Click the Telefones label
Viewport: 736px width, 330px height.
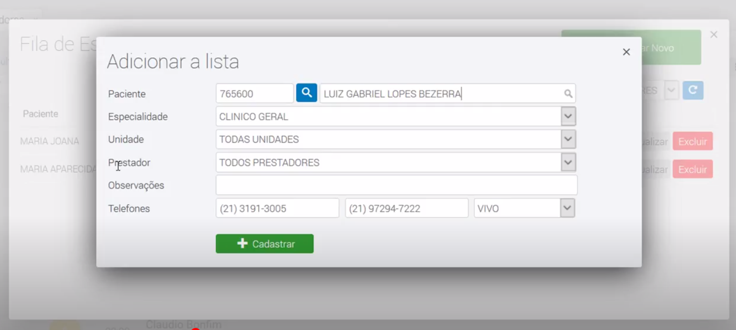tap(129, 208)
